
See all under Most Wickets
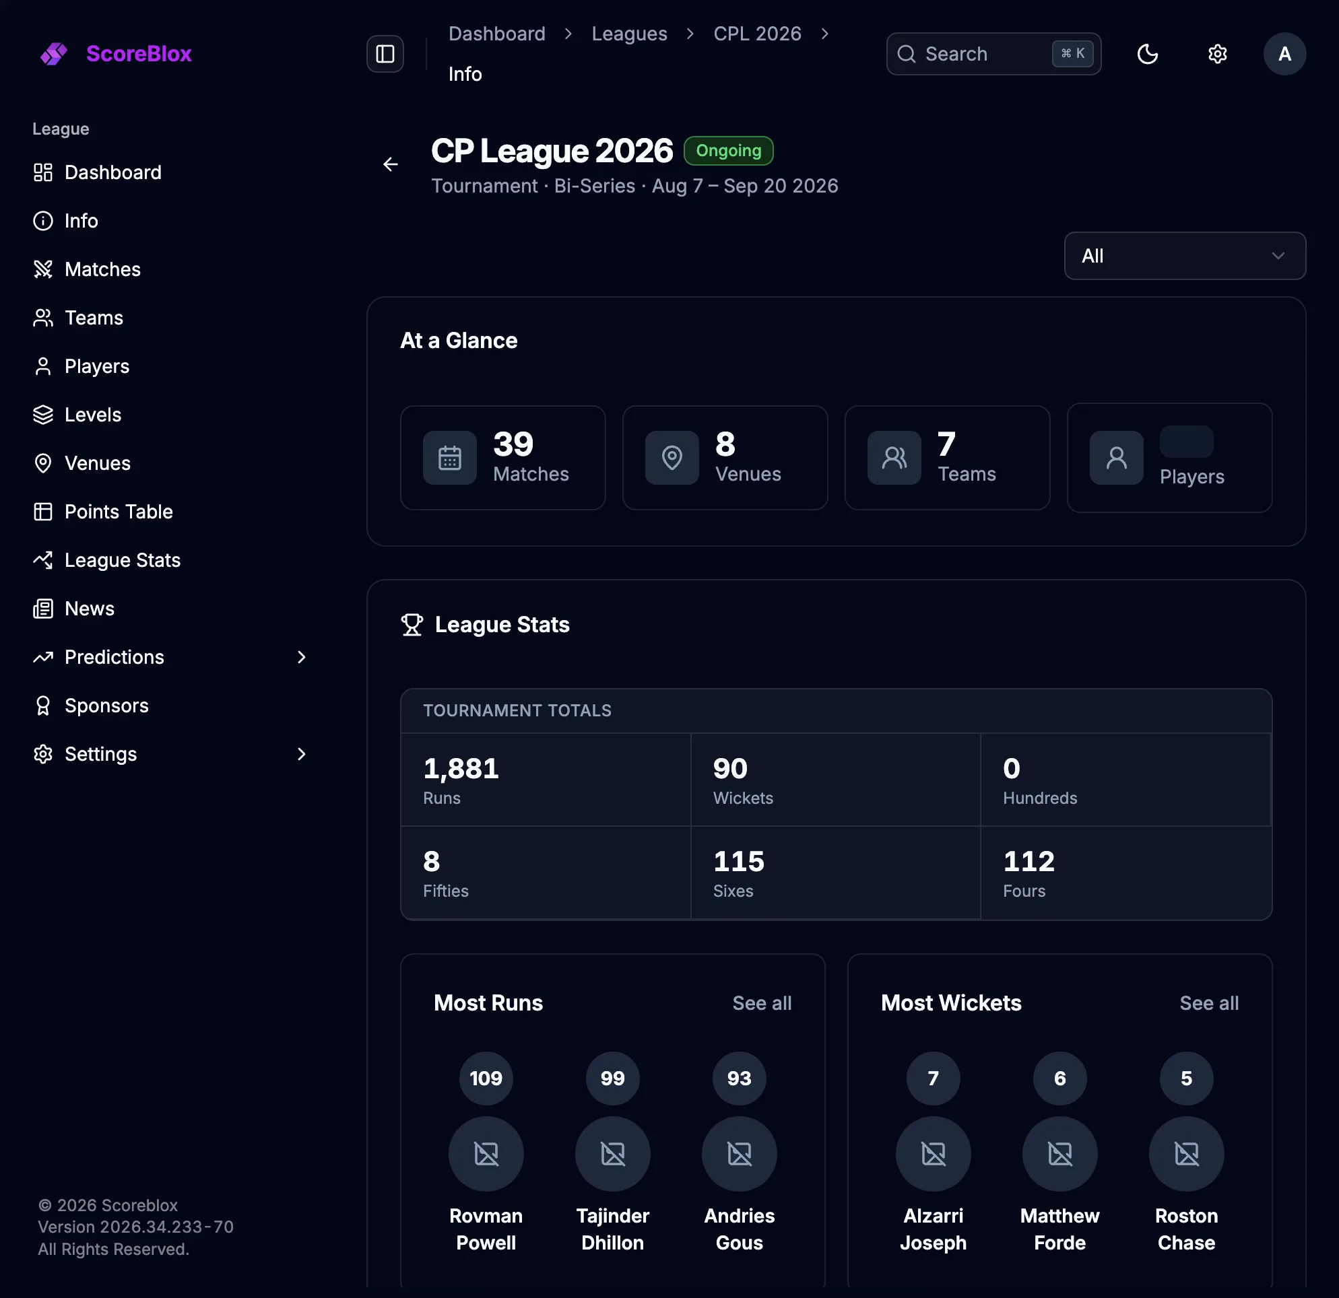tap(1208, 1003)
